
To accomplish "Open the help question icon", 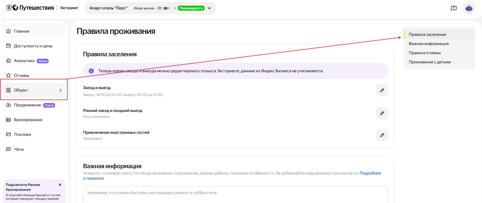I will [454, 8].
